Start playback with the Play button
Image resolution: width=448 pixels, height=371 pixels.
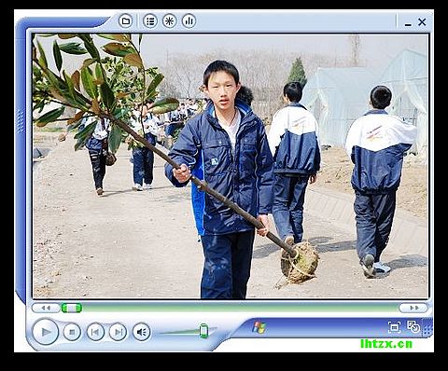(46, 332)
